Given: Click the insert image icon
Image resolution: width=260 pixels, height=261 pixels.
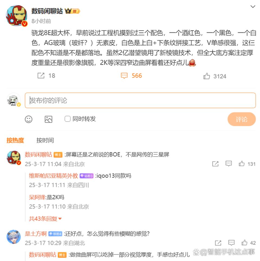Looking at the screenshot, I should [x=48, y=119].
